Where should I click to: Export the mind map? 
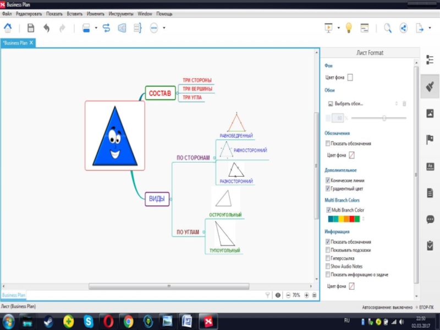click(x=420, y=28)
